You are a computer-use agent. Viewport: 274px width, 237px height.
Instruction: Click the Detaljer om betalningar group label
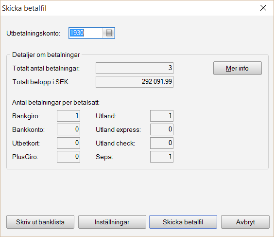(x=46, y=55)
